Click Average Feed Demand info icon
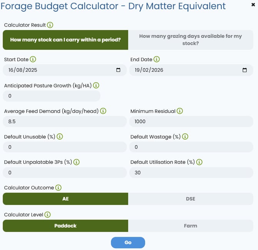Image resolution: width=258 pixels, height=250 pixels. click(103, 111)
